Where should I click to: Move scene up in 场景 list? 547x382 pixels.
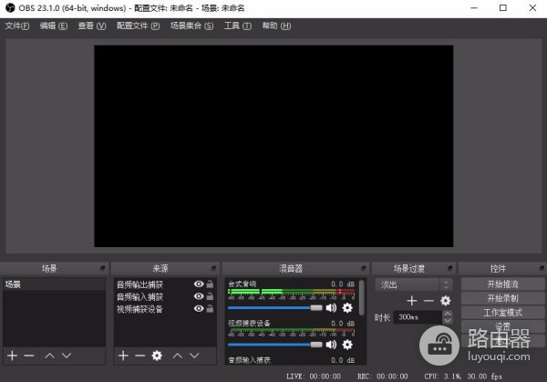click(50, 356)
